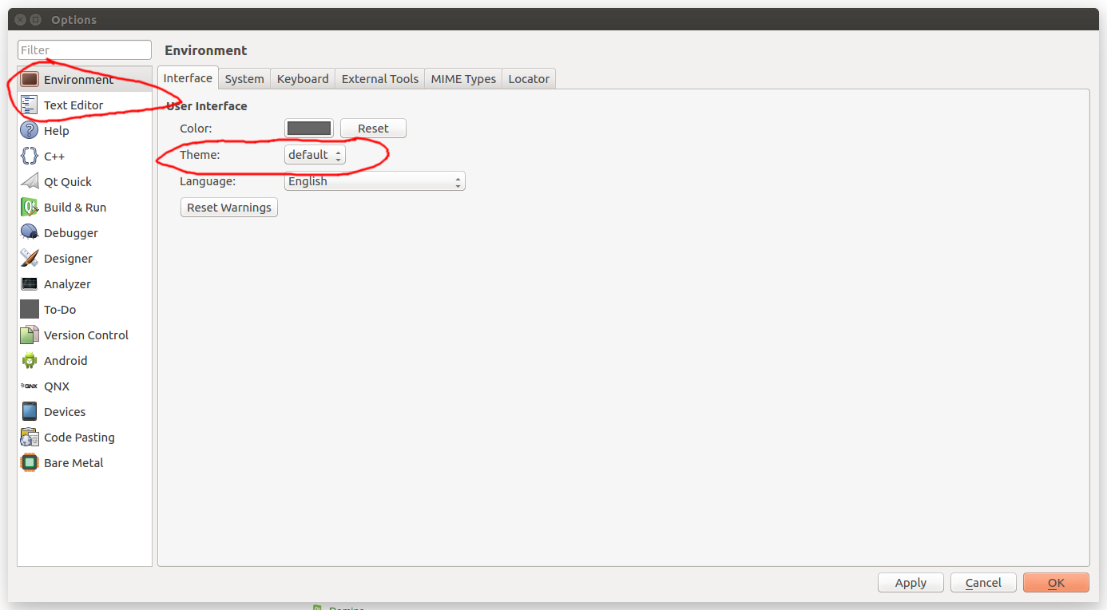Open the gray Color swatch picker

[x=309, y=129]
